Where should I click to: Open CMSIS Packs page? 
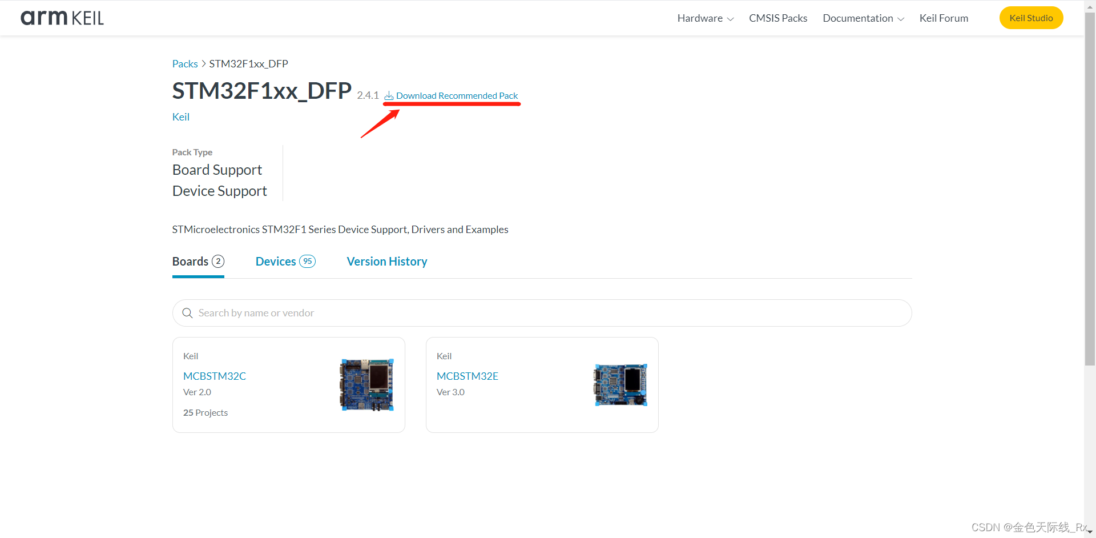pyautogui.click(x=778, y=18)
